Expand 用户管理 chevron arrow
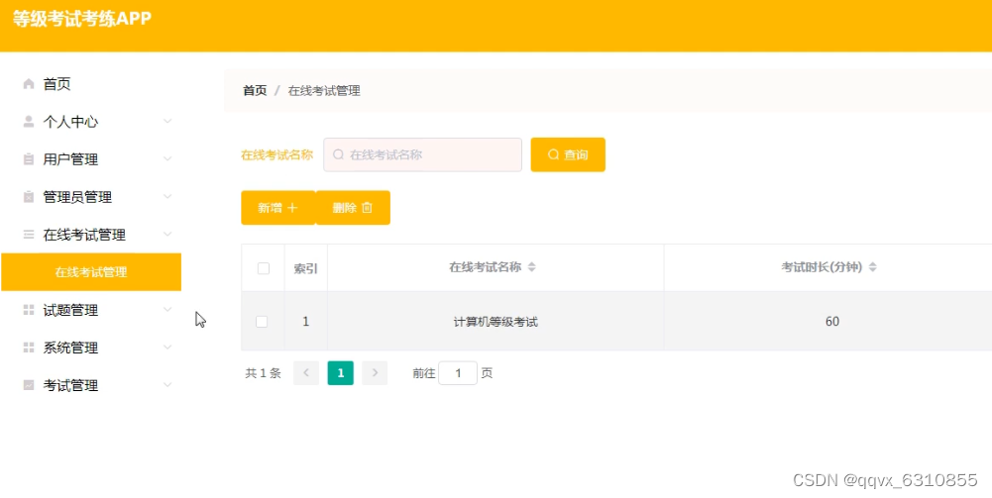The height and width of the screenshot is (498, 992). tap(167, 158)
